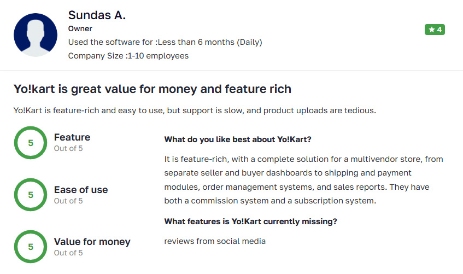
Task: Click the Owner role label
Action: tap(80, 28)
